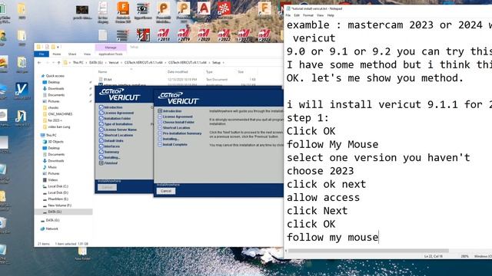492x276 pixels.
Task: Open Quick access in Explorer sidebar
Action: pos(55,76)
